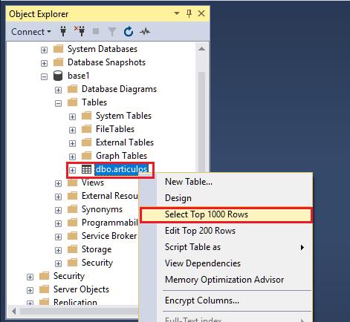
Task: Close the Object Explorer panel
Action: click(x=201, y=13)
